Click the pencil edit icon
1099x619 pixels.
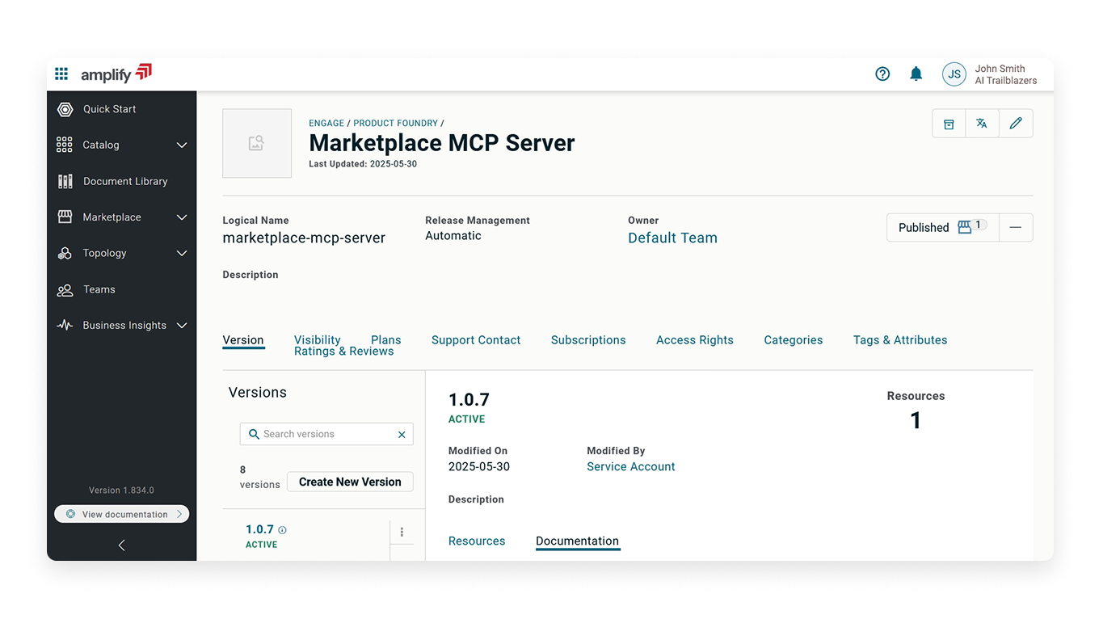1016,124
